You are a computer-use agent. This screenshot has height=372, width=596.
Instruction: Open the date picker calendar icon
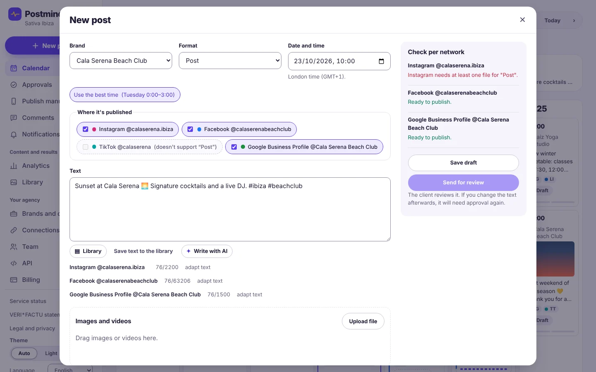click(381, 61)
